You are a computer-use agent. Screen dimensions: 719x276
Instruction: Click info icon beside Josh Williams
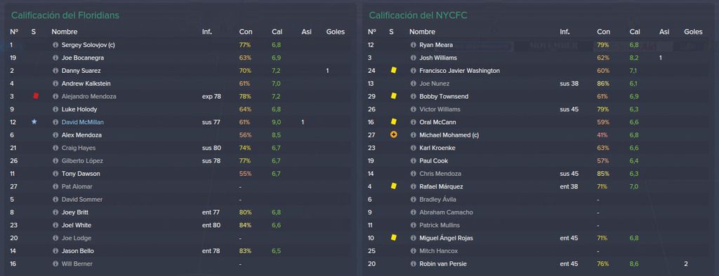click(413, 57)
